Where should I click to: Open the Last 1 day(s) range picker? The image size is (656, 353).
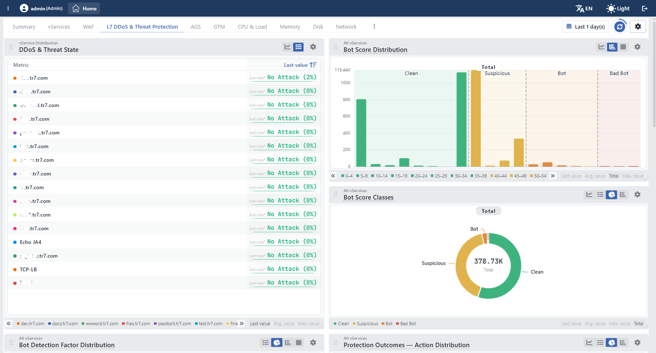[x=586, y=27]
